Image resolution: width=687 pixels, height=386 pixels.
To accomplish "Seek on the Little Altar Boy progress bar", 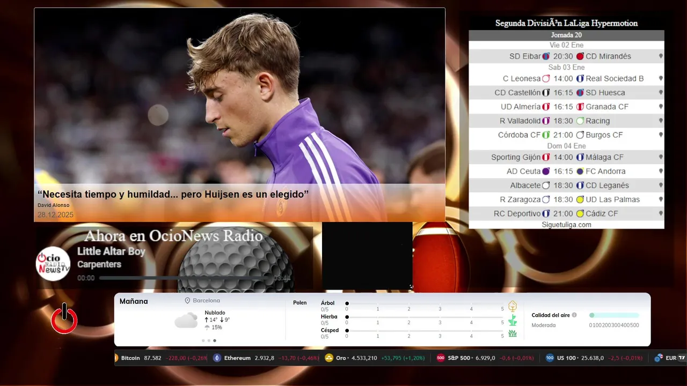I will click(x=185, y=278).
